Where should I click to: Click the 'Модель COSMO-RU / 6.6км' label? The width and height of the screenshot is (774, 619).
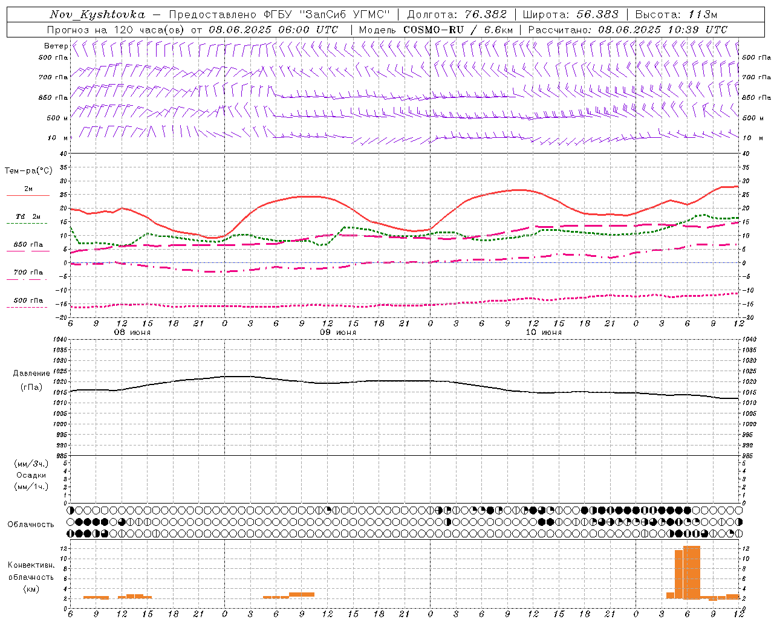click(x=436, y=30)
